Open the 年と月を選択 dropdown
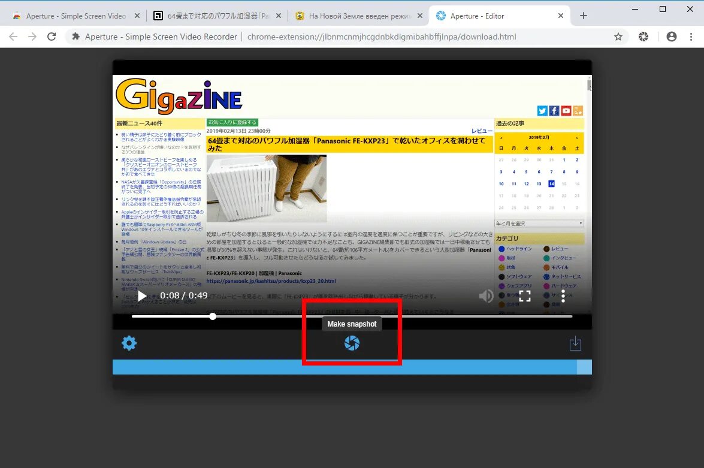Viewport: 704px width, 468px height. pyautogui.click(x=539, y=224)
